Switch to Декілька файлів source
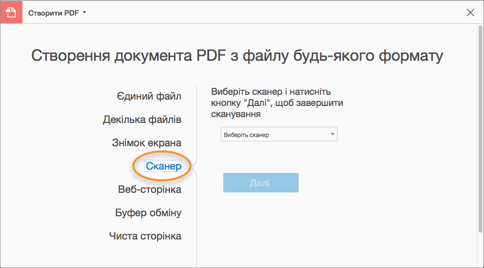Screen dimensions: 484x268 coord(142,119)
